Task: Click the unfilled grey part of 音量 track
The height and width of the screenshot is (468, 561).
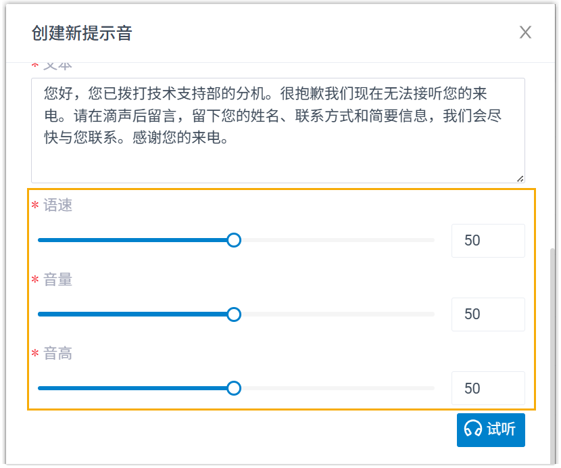Action: [x=338, y=314]
